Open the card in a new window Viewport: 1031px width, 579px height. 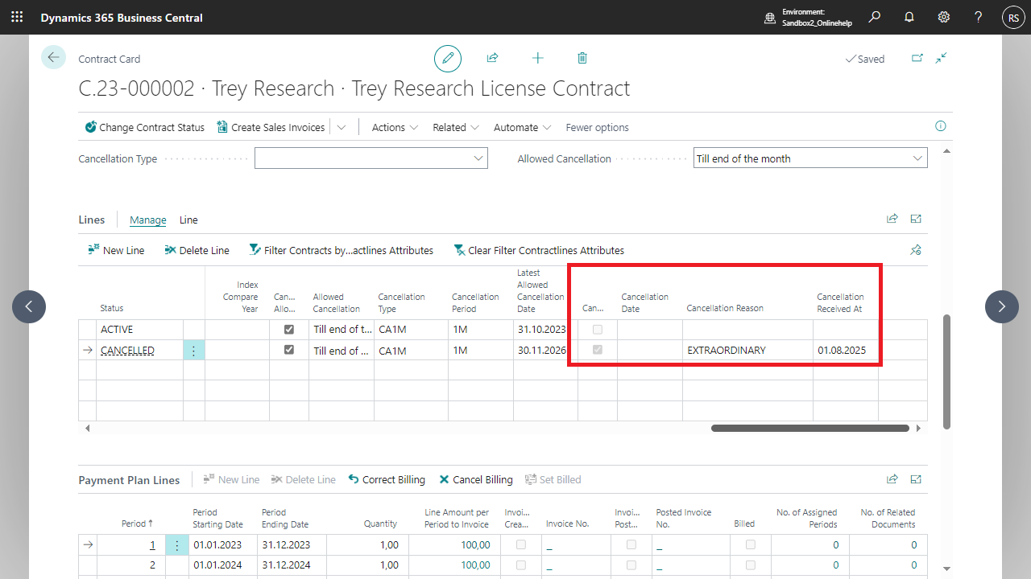point(917,58)
